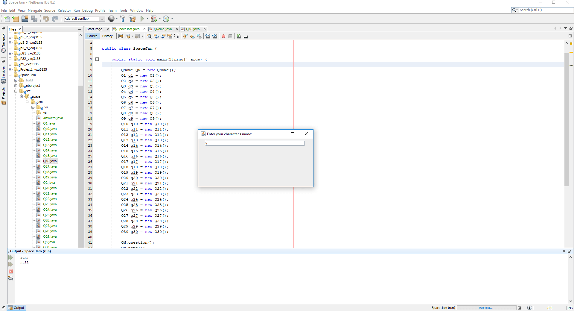This screenshot has width=574, height=311.
Task: Click the Previous Bookmark icon
Action: click(185, 36)
